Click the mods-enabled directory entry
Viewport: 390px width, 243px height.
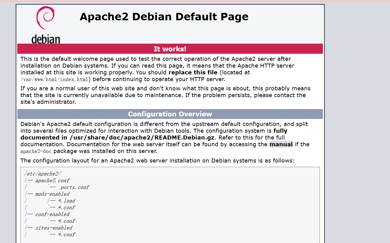[x=52, y=194]
